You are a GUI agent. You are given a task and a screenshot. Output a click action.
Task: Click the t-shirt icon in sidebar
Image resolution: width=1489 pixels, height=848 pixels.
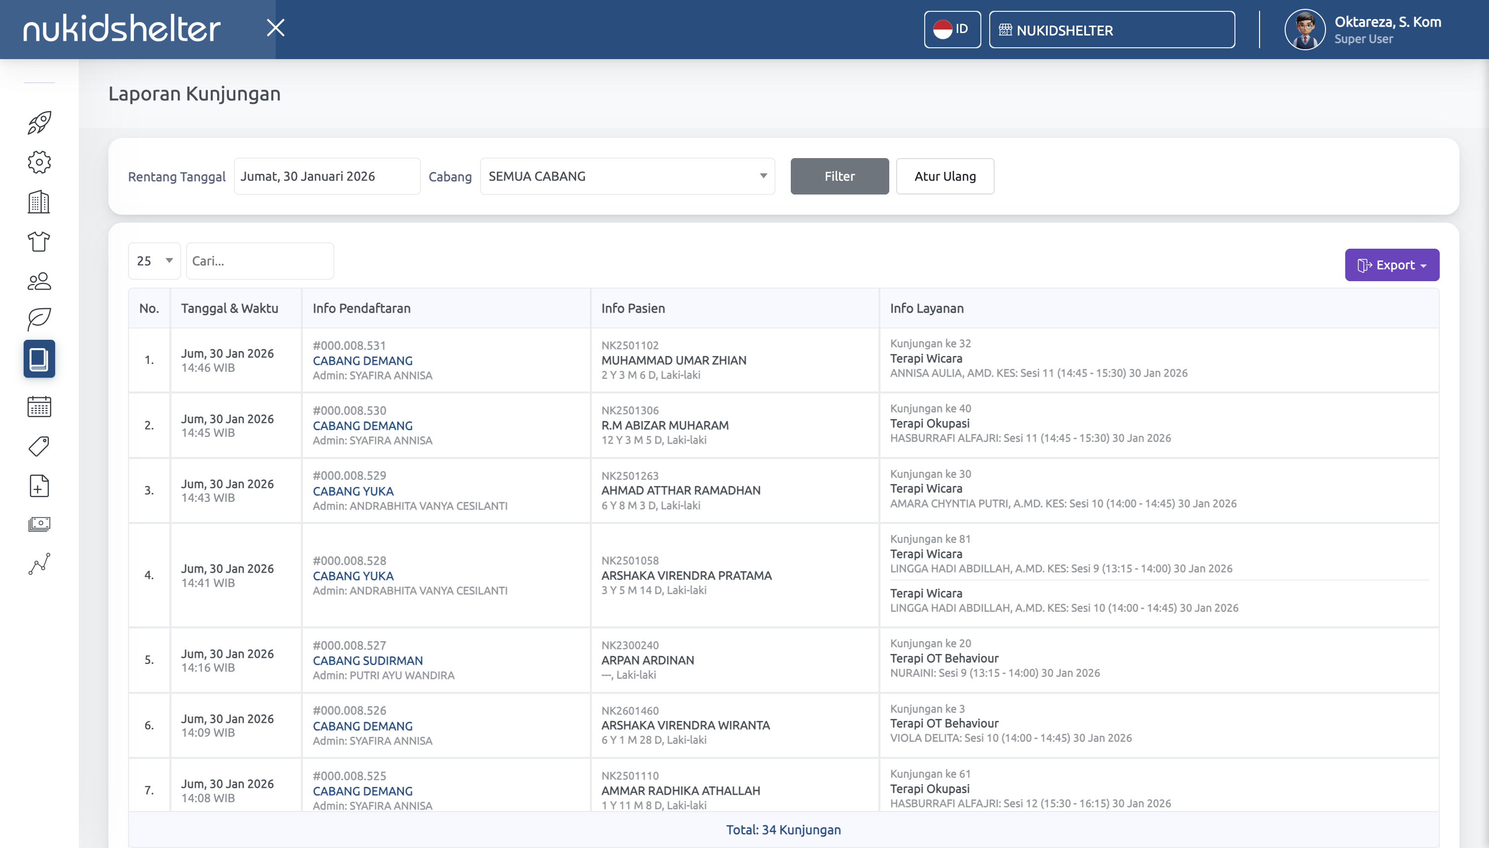coord(39,241)
